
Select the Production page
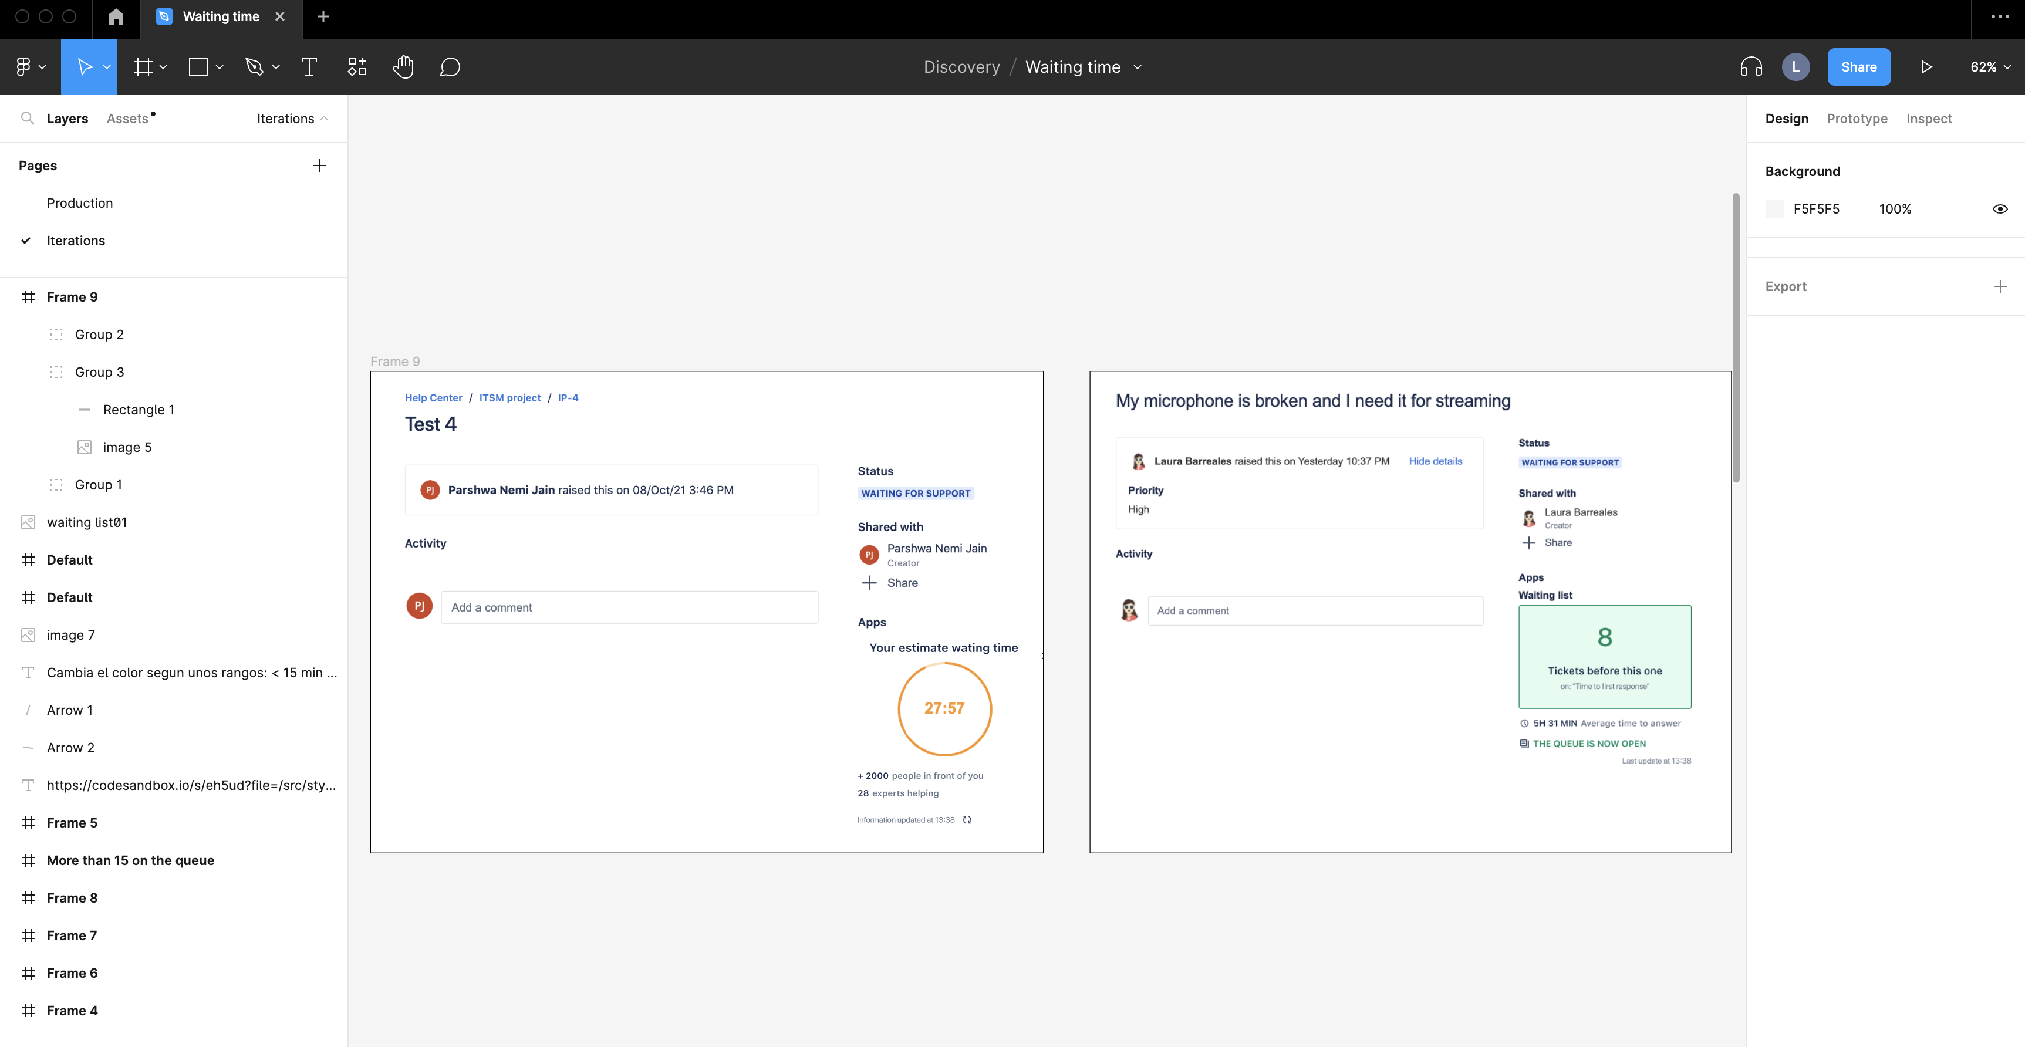79,203
